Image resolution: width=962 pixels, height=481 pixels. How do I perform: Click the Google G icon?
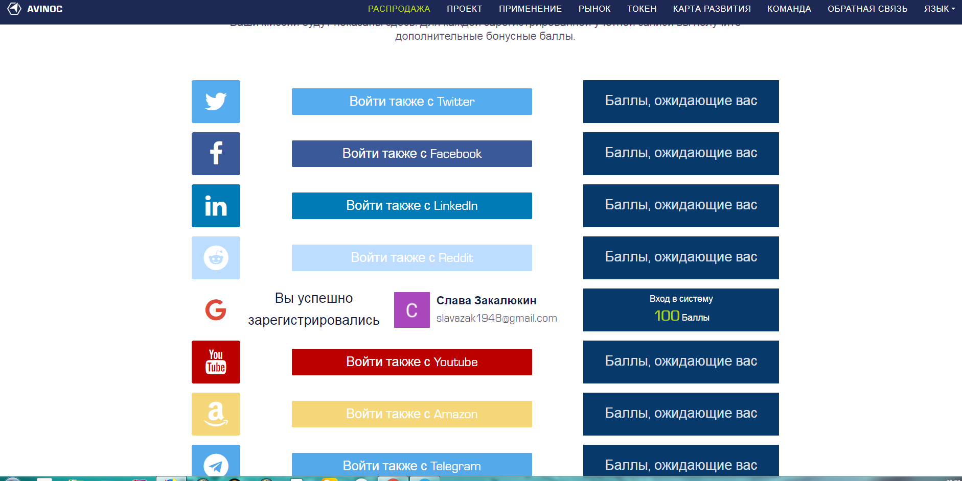(x=216, y=310)
